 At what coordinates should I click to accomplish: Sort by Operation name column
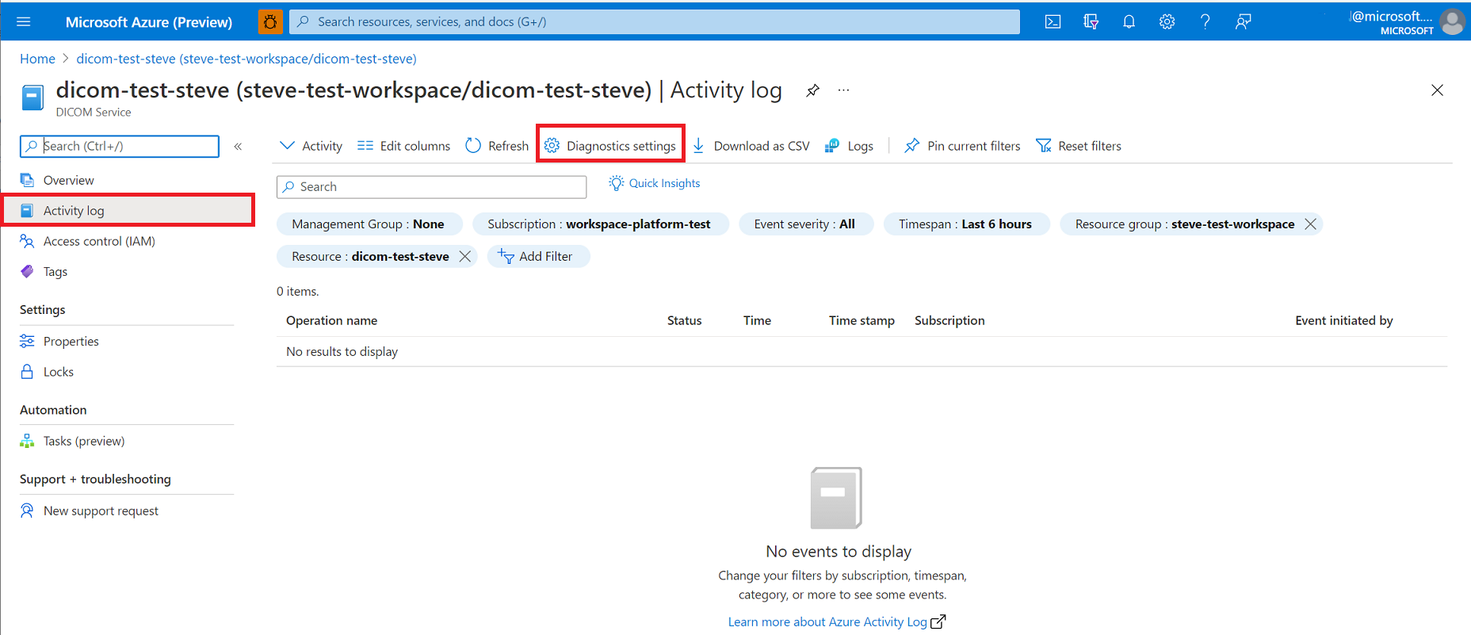[x=331, y=320]
